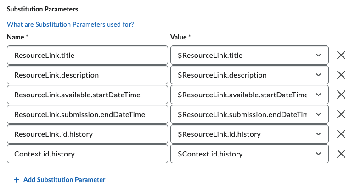Delete the Context.id.history parameter row
355x189 pixels.
tap(341, 154)
